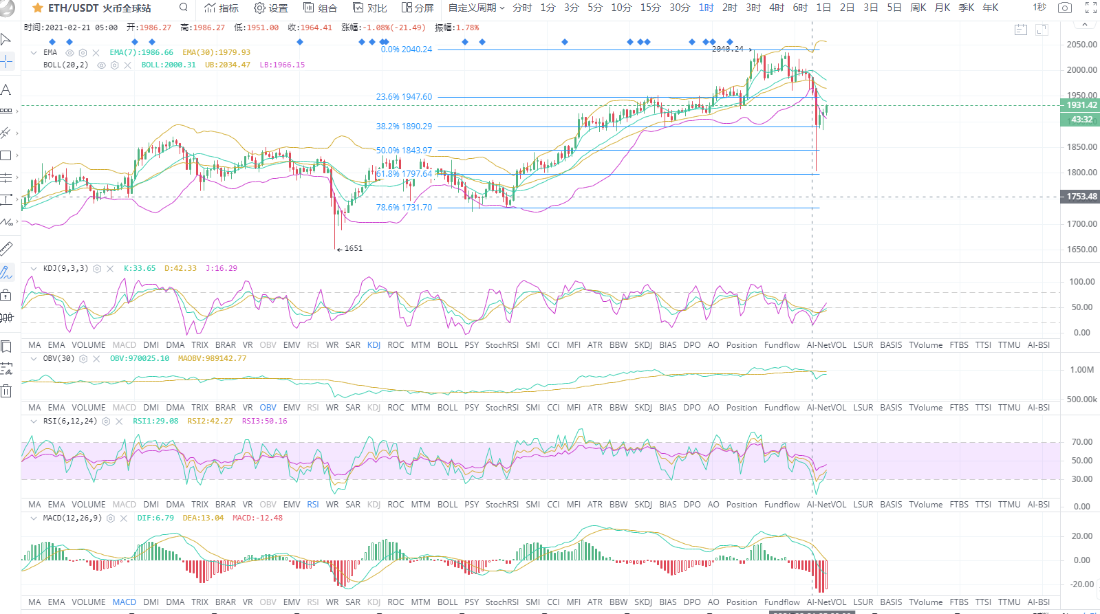Enter fullscreen mode using the top-right icon
This screenshot has width=1100, height=614.
click(x=1090, y=8)
